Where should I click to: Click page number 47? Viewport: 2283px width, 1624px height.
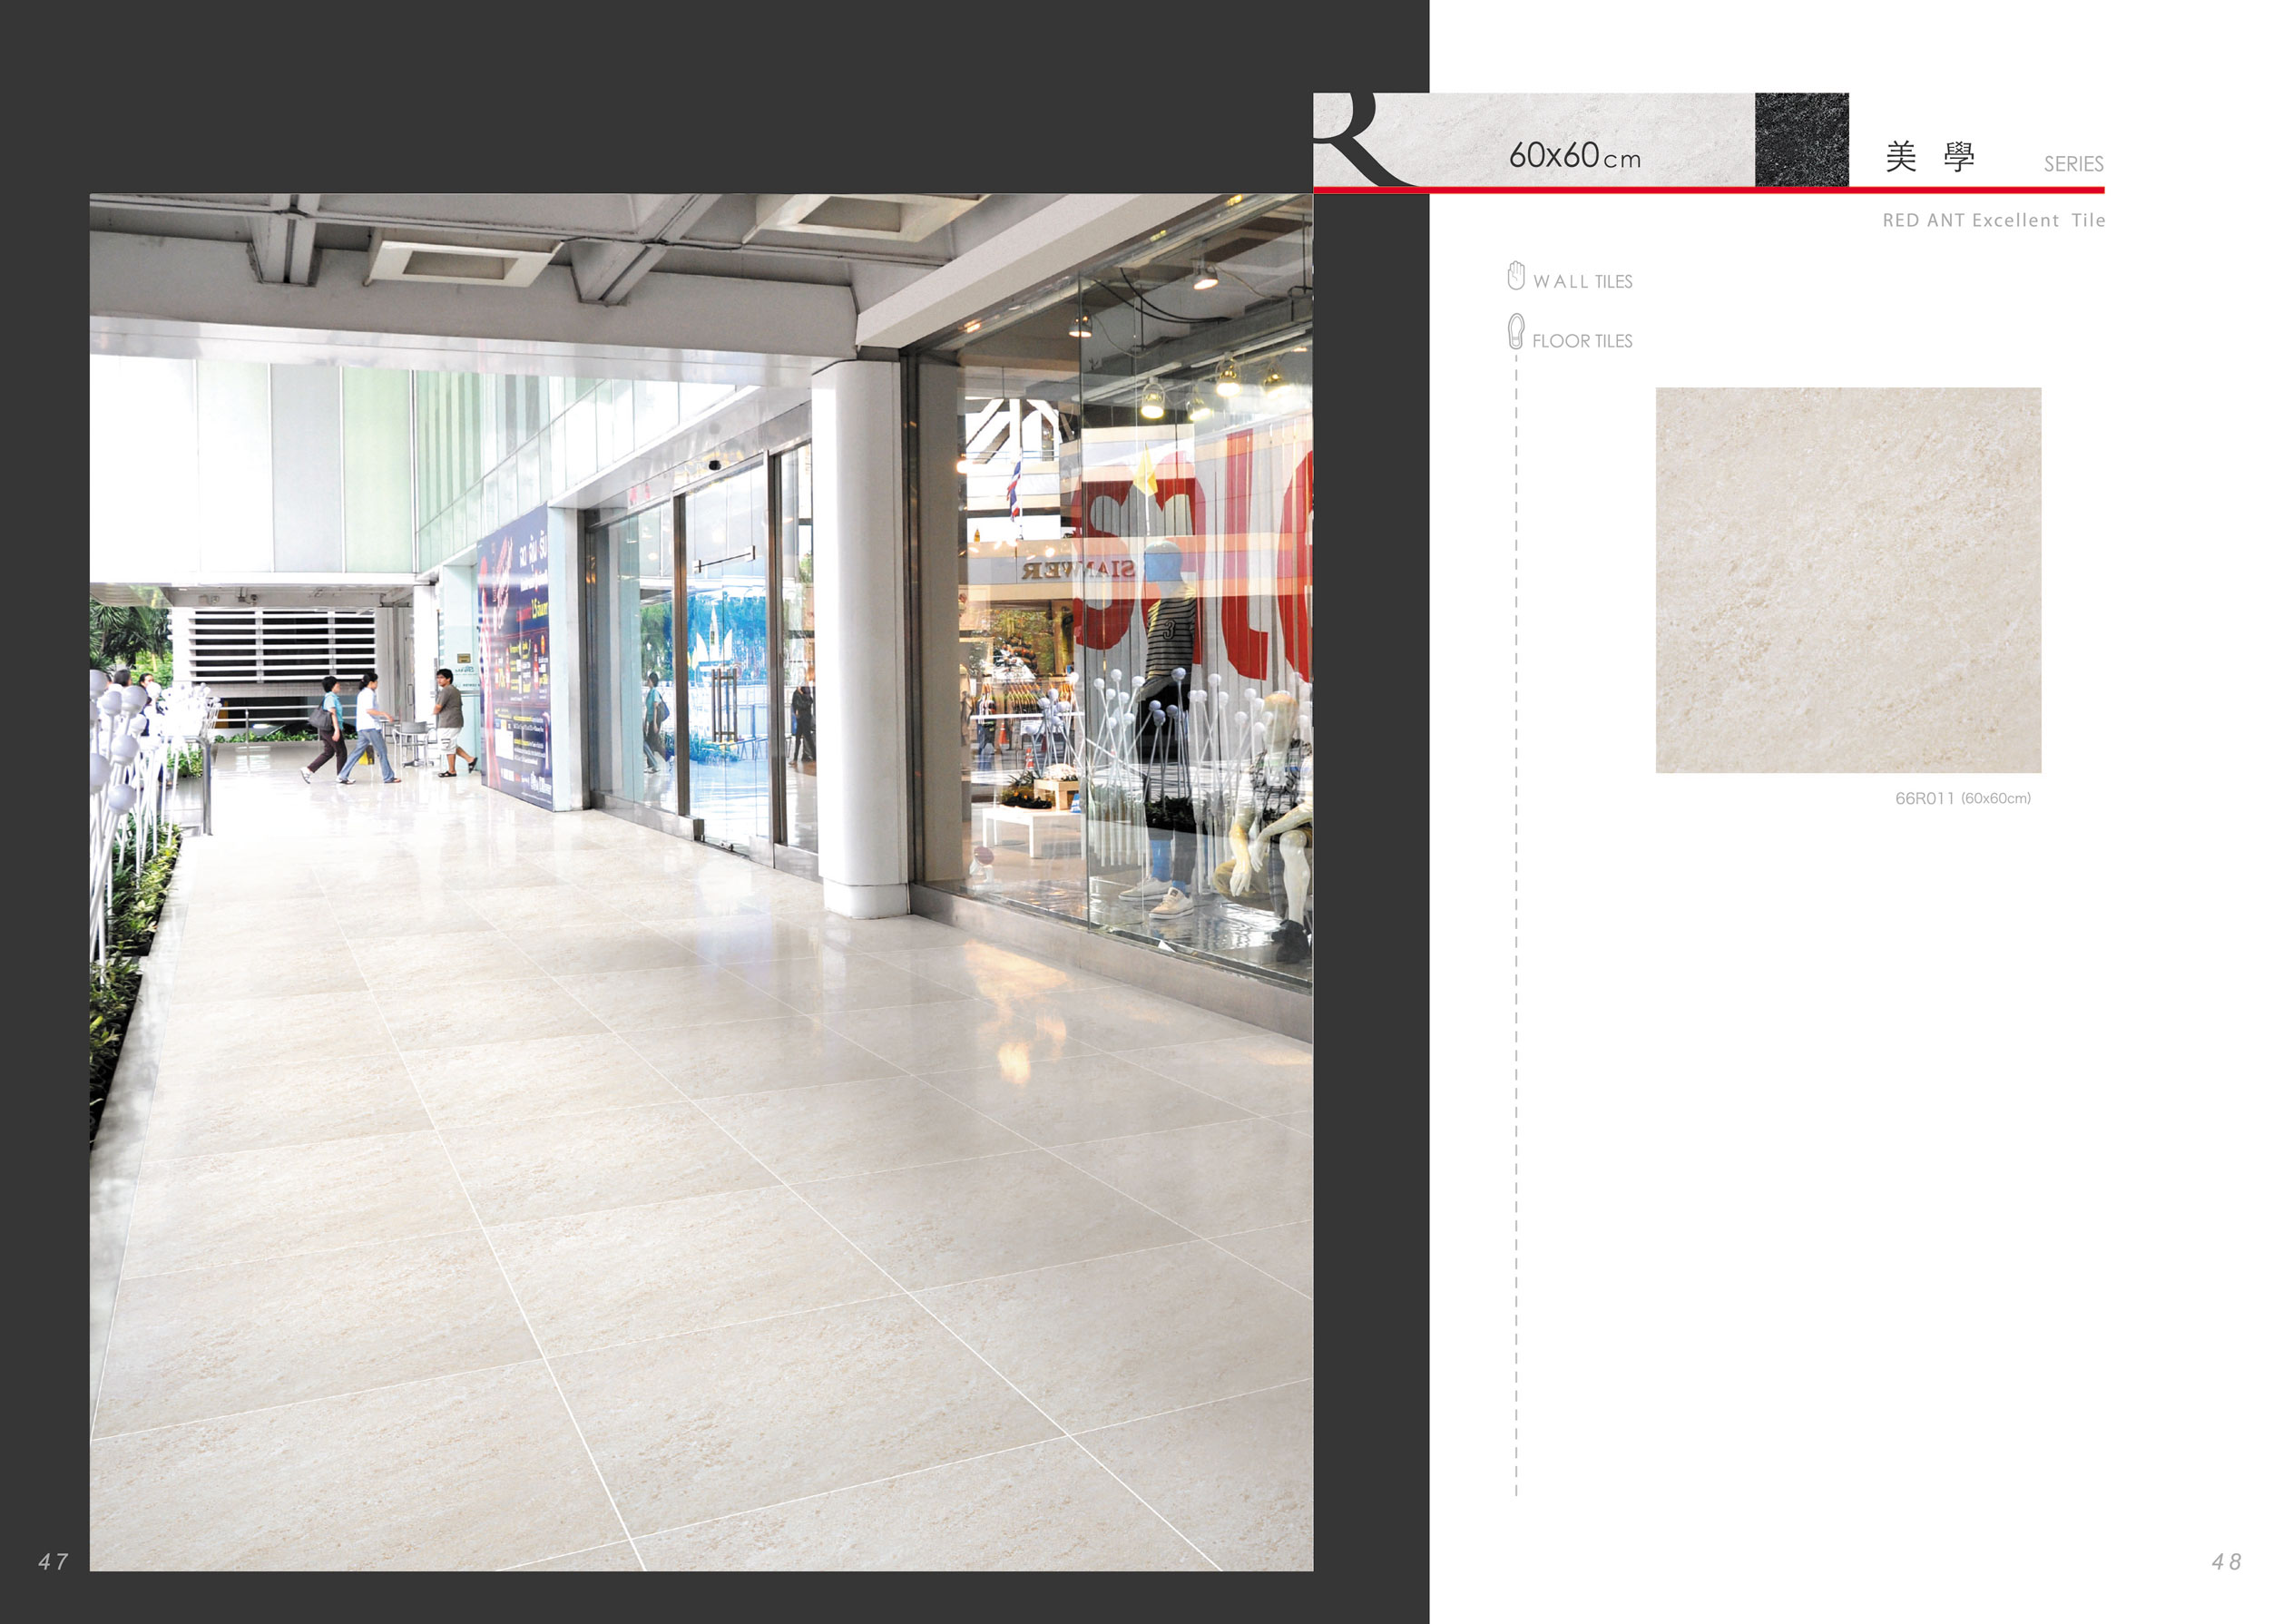(x=53, y=1561)
